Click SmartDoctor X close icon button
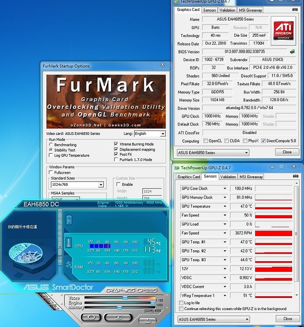The image size is (304, 327). tap(49, 301)
